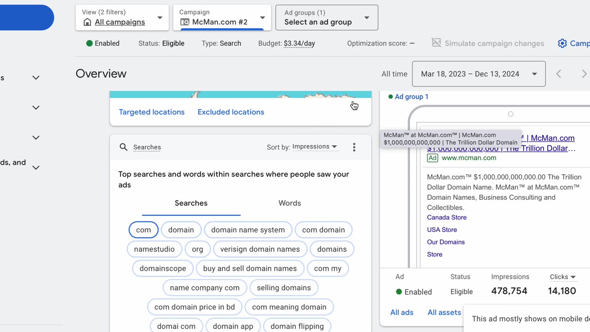This screenshot has width=590, height=332.
Task: Select the 'name company com' chip
Action: [205, 288]
